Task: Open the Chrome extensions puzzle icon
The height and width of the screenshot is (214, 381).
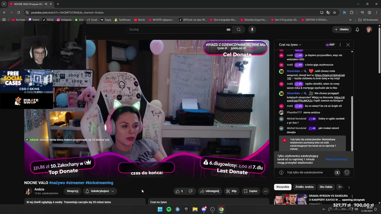Action: (x=352, y=12)
